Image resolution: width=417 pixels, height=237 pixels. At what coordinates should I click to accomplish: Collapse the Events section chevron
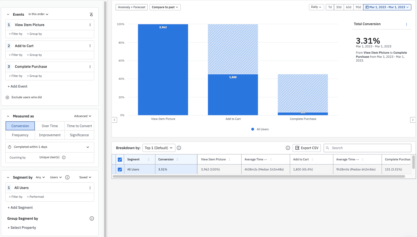pyautogui.click(x=8, y=14)
